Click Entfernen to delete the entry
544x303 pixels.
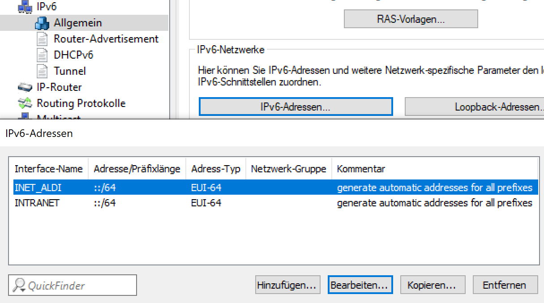(505, 285)
